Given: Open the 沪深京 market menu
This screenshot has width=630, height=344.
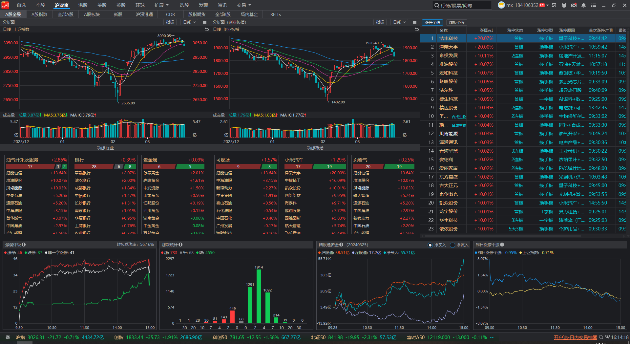Looking at the screenshot, I should [x=62, y=5].
